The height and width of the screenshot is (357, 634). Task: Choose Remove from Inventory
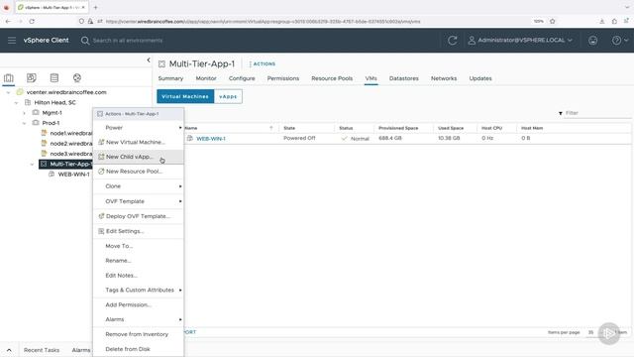point(139,334)
